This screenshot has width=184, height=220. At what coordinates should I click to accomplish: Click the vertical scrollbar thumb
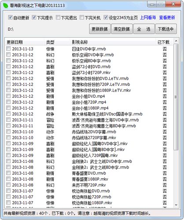(x=176, y=97)
